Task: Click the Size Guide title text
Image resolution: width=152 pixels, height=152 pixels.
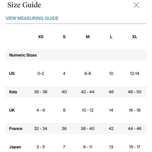Action: [x=24, y=5]
